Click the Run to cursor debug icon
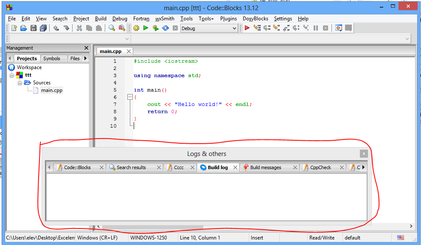The width and height of the screenshot is (421, 245). 257,28
